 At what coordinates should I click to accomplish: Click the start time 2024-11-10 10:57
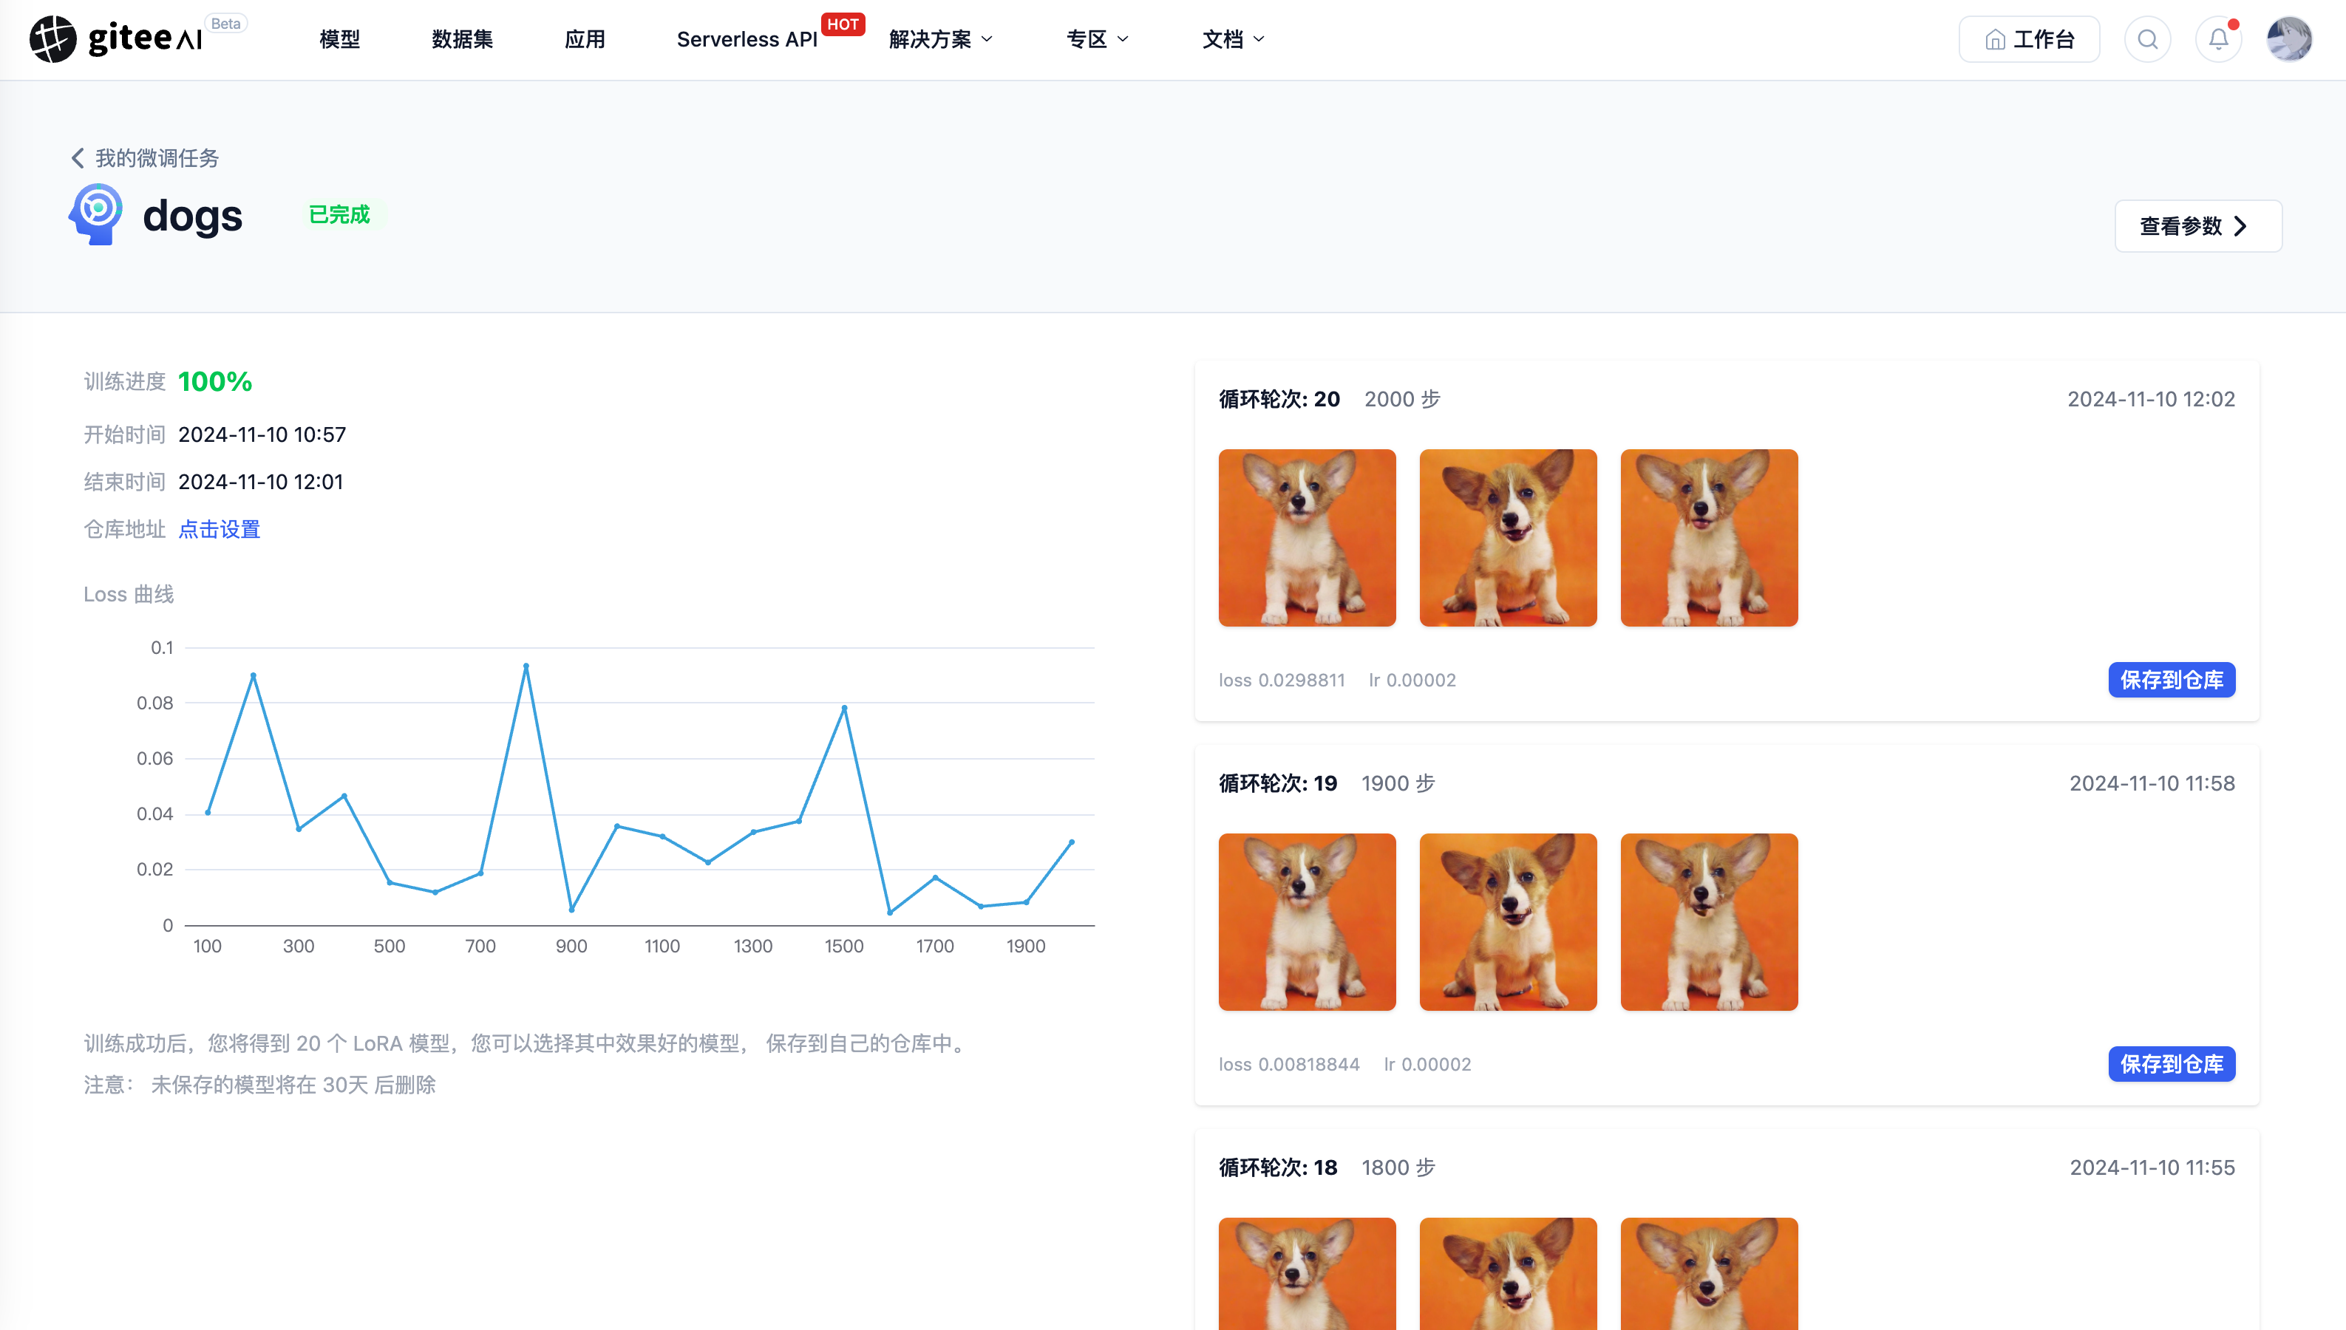click(262, 434)
